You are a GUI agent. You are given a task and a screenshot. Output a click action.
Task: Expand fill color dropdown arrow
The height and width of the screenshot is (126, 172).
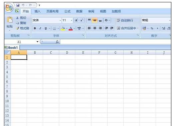(x=67, y=28)
